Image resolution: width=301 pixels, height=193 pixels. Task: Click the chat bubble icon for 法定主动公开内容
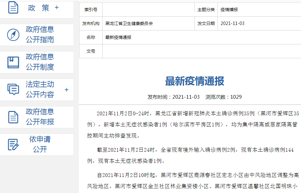13,89
